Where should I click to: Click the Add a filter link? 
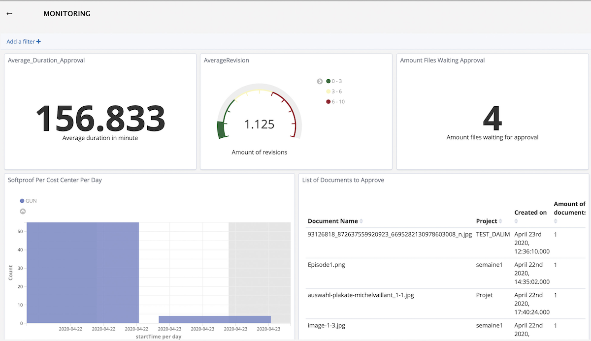point(24,42)
